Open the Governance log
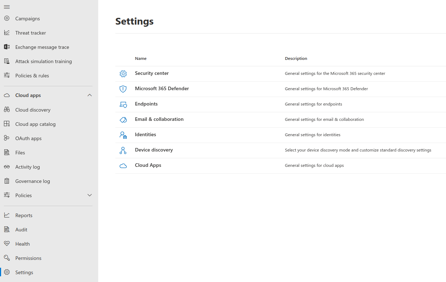 coord(32,181)
